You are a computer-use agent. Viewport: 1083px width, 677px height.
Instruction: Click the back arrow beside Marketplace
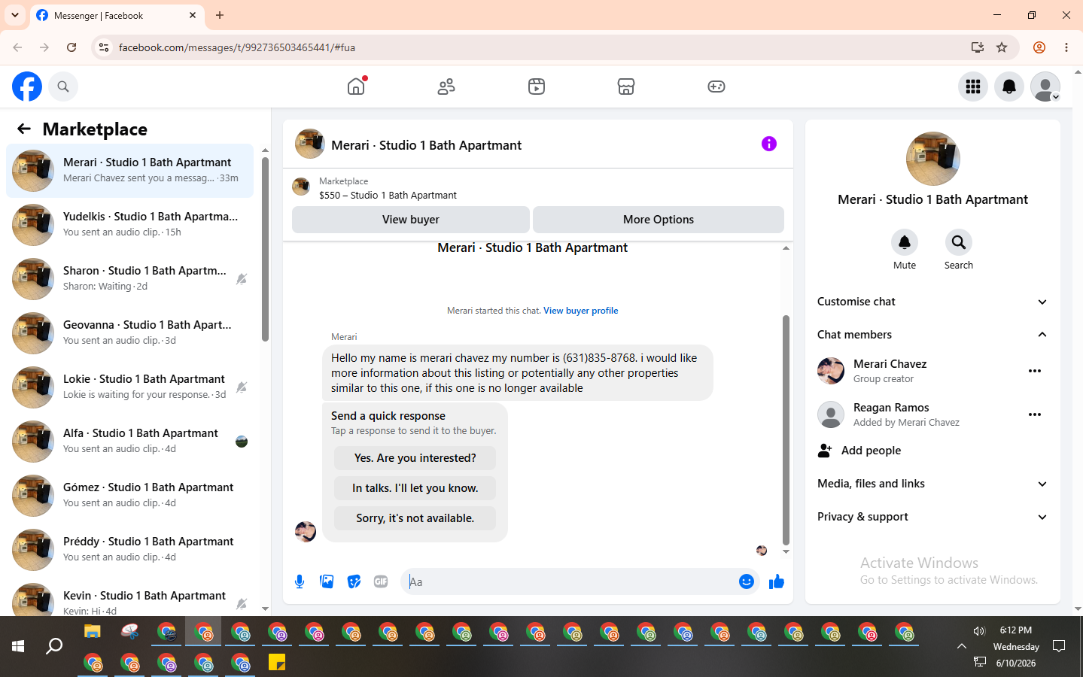24,129
